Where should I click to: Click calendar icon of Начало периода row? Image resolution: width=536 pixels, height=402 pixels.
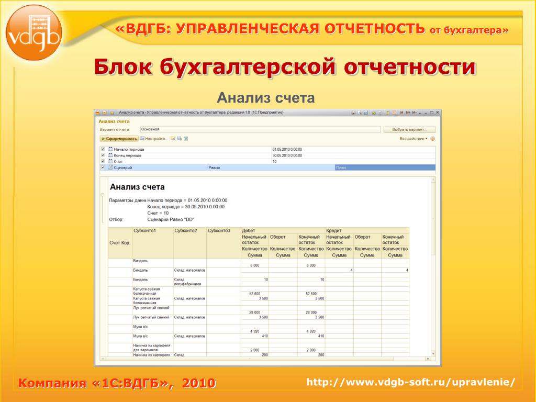110,149
